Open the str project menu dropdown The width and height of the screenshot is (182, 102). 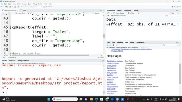[x=176, y=7]
